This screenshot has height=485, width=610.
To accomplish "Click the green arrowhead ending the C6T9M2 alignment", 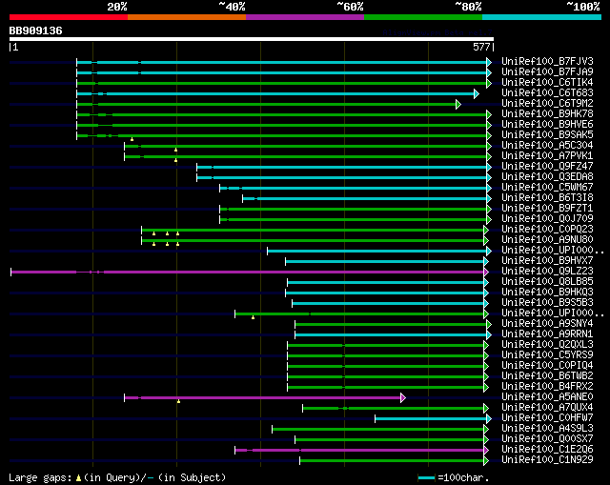I will tap(458, 104).
